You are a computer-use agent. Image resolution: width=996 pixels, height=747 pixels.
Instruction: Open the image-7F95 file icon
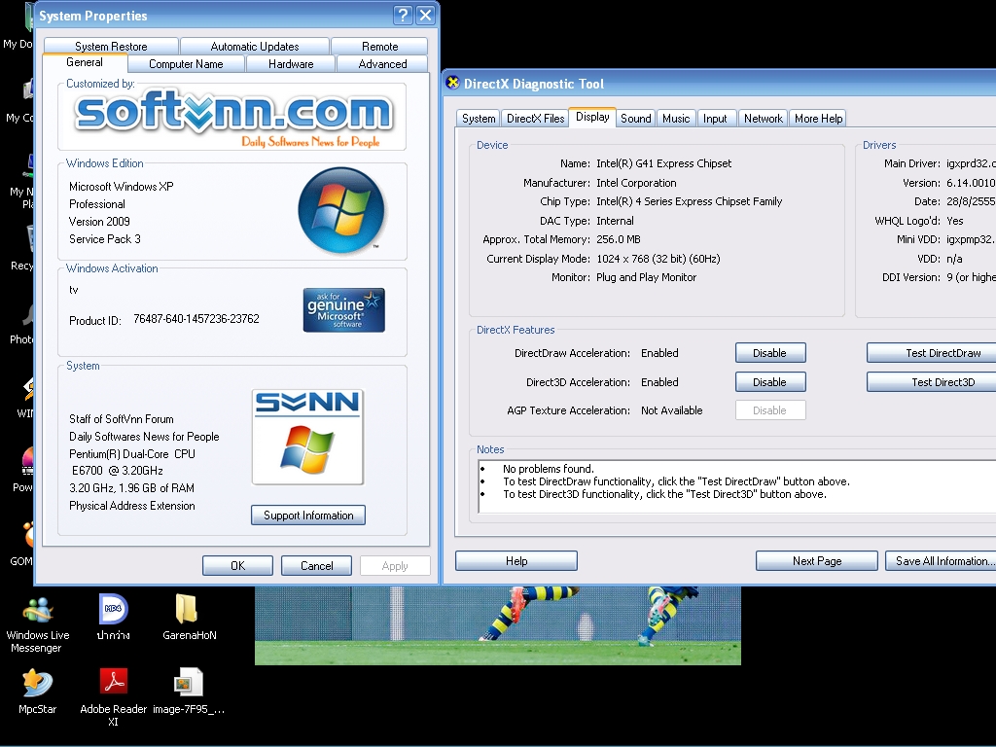pyautogui.click(x=189, y=692)
